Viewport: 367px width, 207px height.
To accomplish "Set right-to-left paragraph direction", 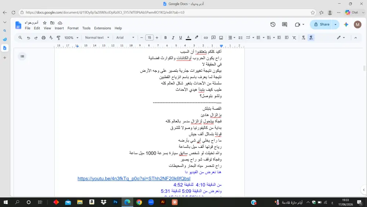I will [x=311, y=38].
